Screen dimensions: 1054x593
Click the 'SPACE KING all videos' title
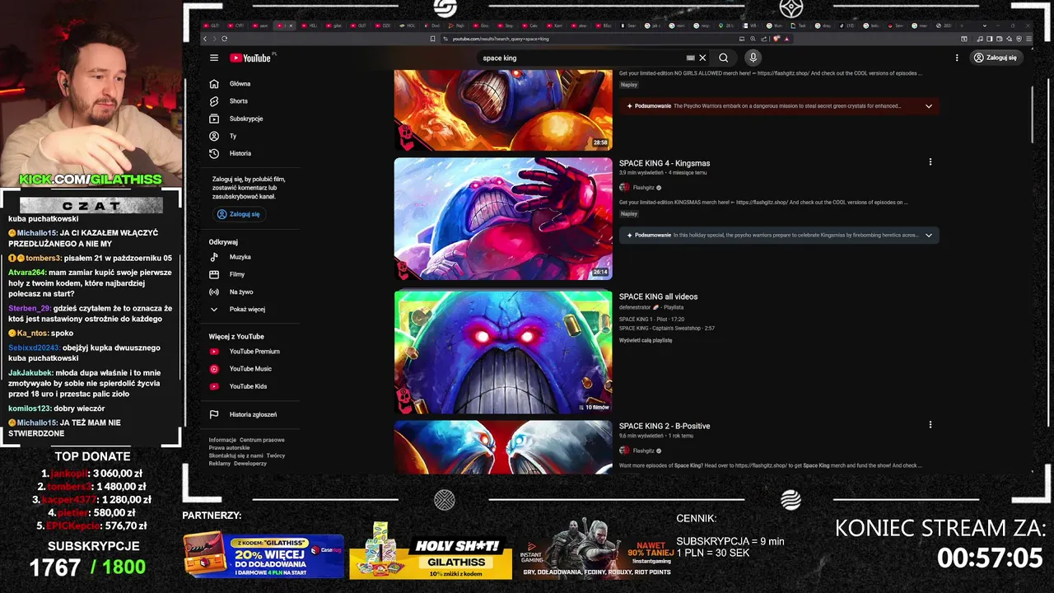click(658, 296)
